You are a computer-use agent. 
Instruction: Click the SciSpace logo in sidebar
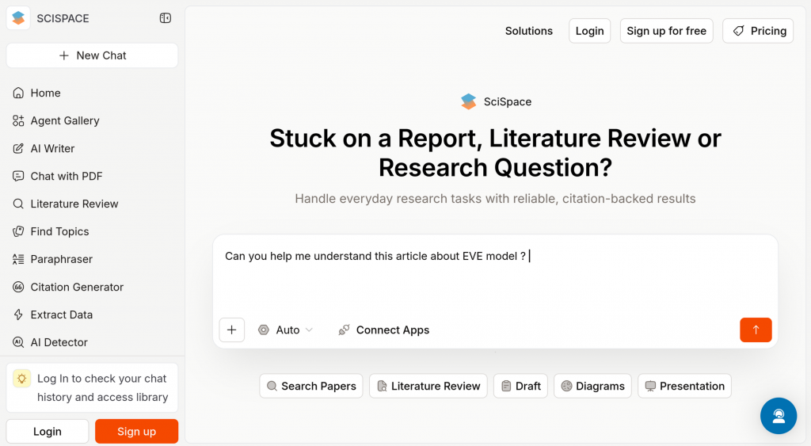tap(18, 18)
